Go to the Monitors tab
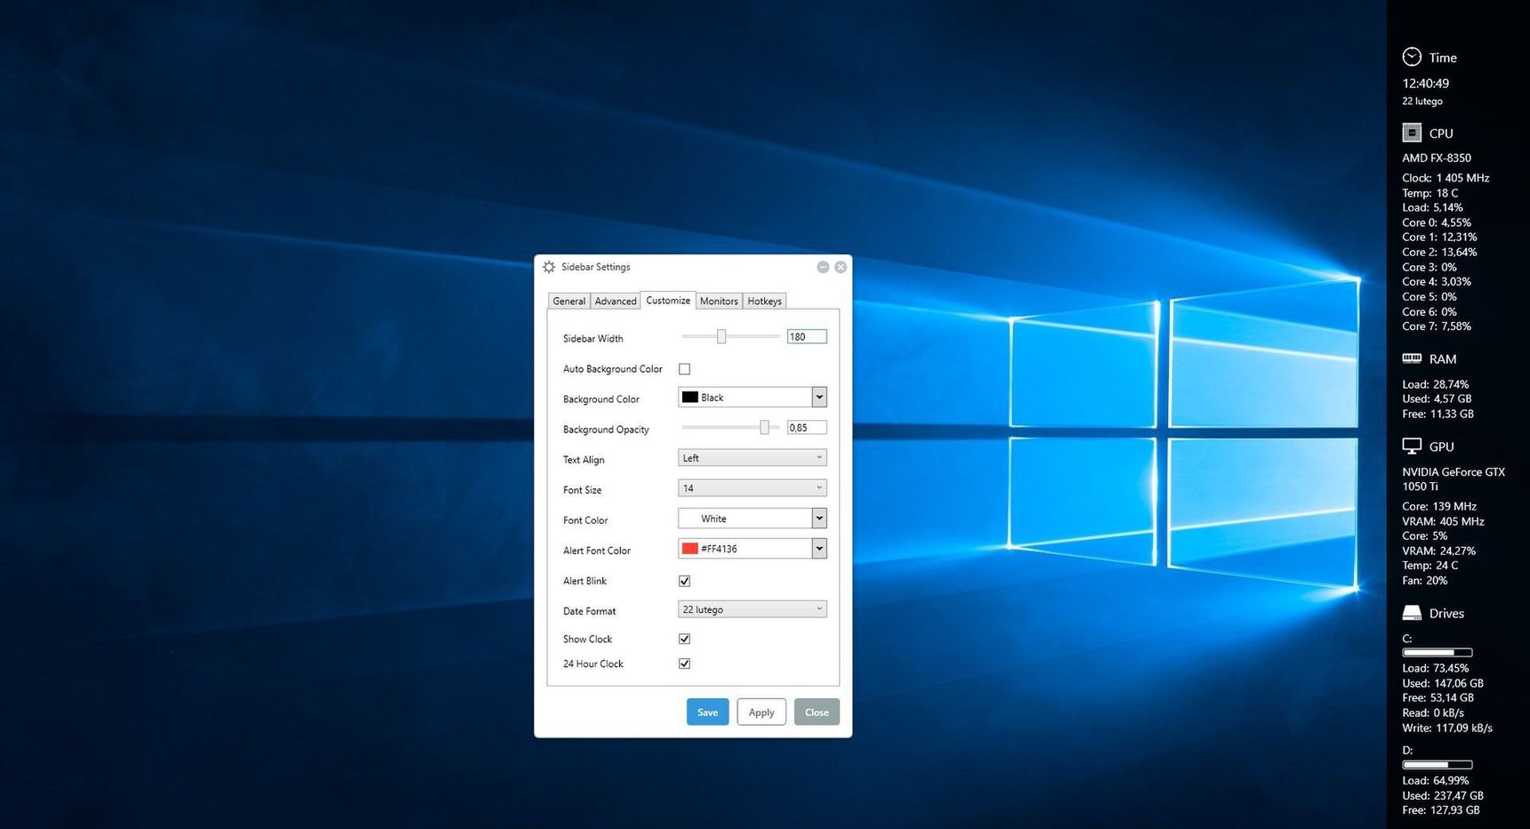Viewport: 1530px width, 829px height. pyautogui.click(x=719, y=301)
